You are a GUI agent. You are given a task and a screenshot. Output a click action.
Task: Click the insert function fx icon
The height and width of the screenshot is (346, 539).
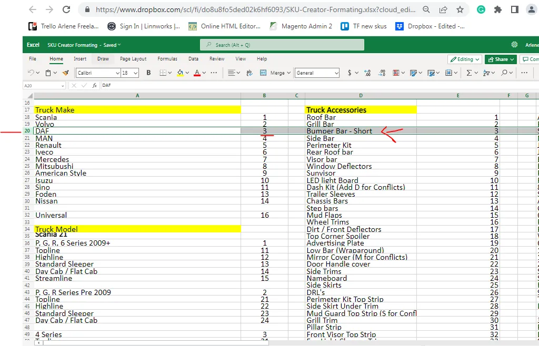pyautogui.click(x=95, y=86)
